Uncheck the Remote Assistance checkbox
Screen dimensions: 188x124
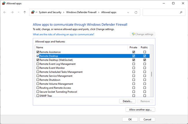[38, 52]
